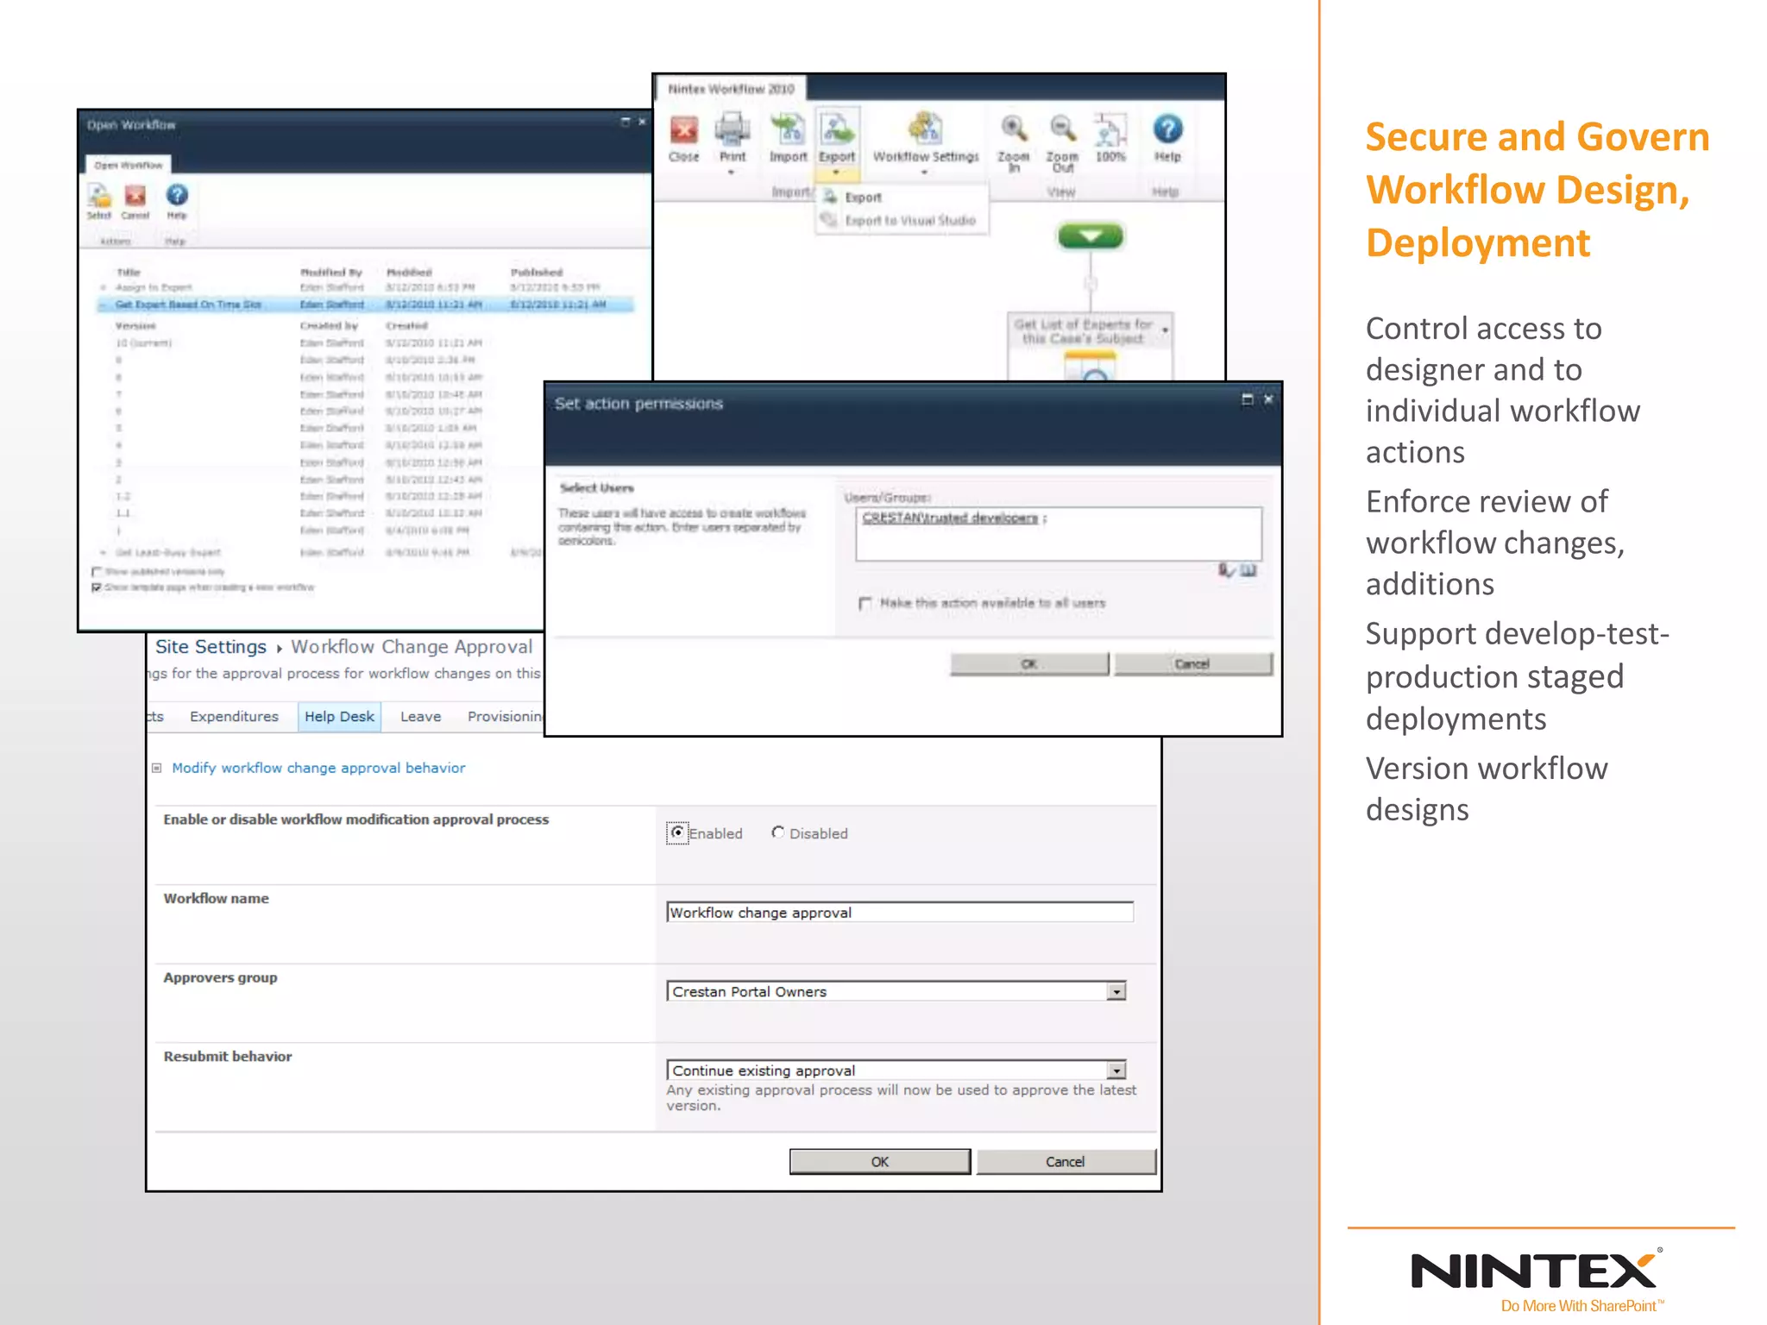The image size is (1767, 1325).
Task: Expand the Export dropdown arrow
Action: (836, 173)
